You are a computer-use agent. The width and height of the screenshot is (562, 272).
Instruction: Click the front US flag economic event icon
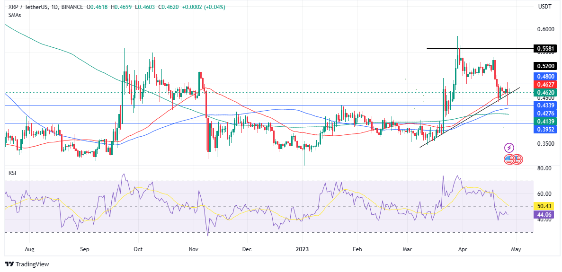509,159
